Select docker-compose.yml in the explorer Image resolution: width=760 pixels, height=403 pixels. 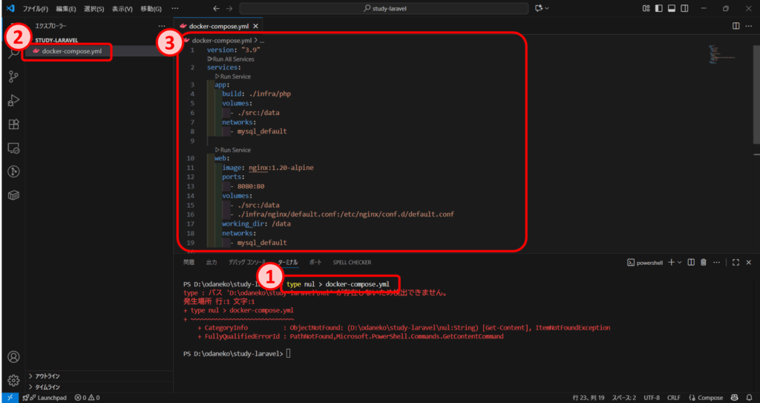(x=71, y=51)
